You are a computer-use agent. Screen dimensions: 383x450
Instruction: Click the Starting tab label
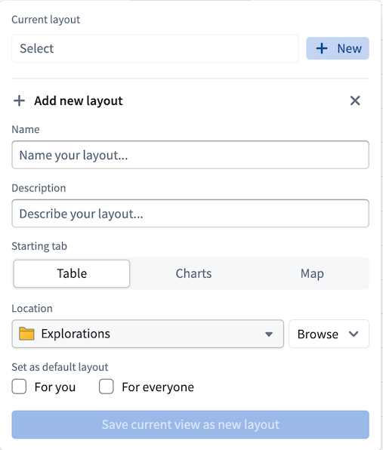tap(39, 246)
